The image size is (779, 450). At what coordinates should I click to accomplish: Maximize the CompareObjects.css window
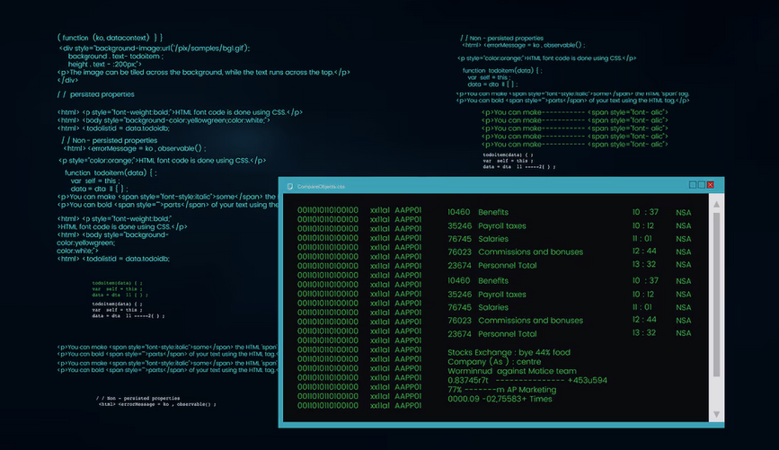point(702,185)
